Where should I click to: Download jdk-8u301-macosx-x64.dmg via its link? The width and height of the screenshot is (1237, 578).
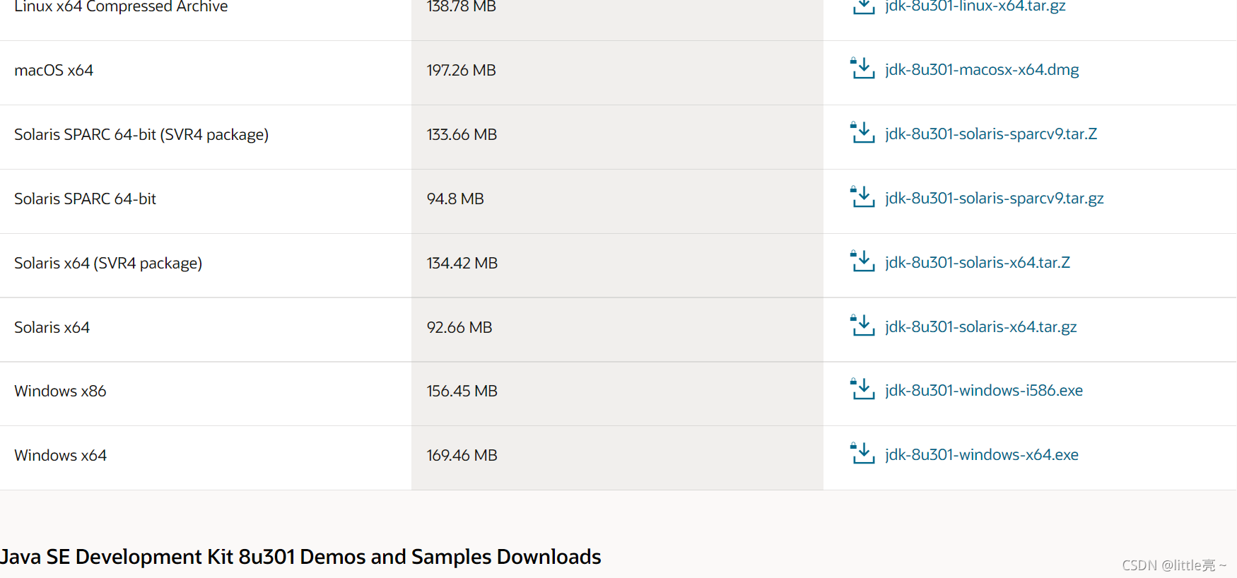click(x=982, y=69)
